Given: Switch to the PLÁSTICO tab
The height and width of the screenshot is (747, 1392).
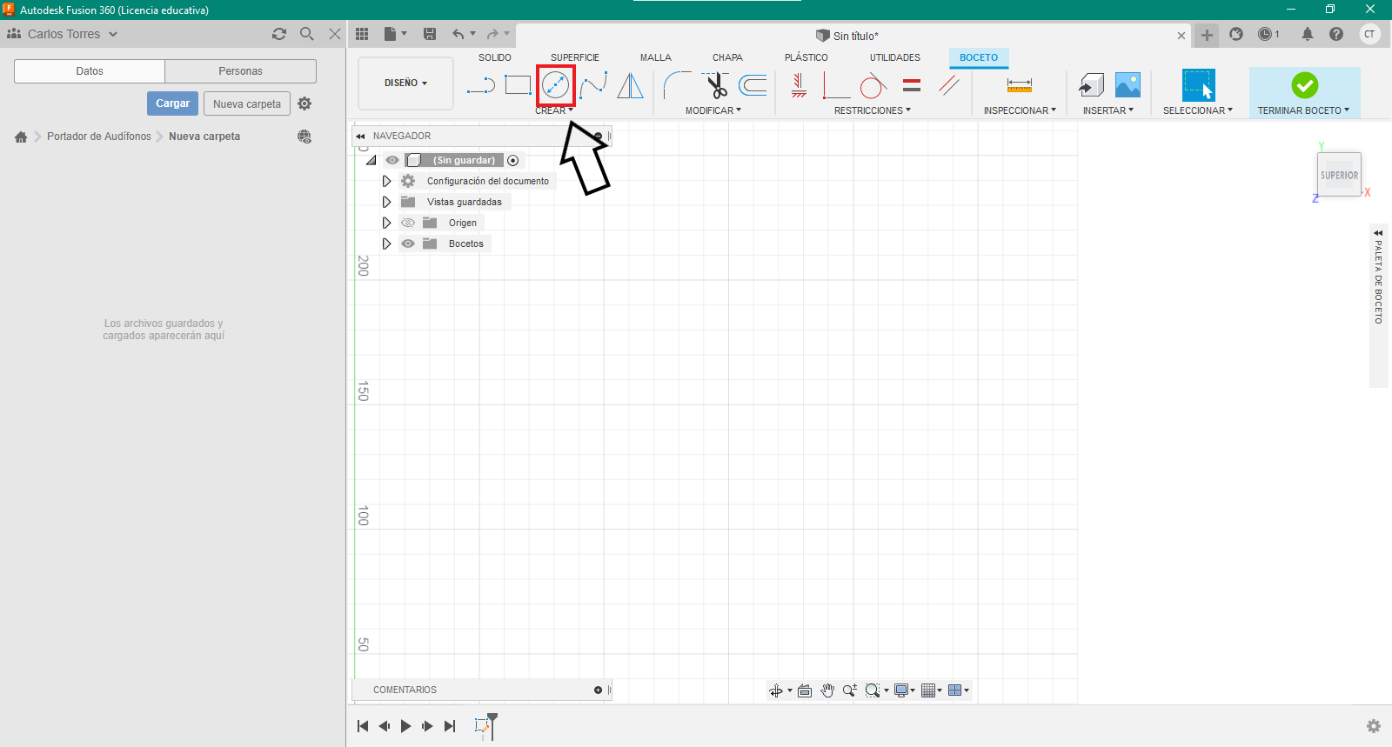Looking at the screenshot, I should 806,57.
